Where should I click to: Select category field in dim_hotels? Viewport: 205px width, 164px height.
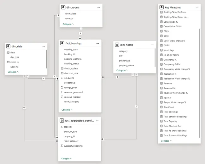pyautogui.click(x=123, y=51)
